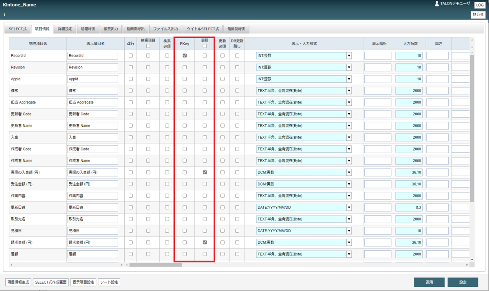Click the LOG button in the header

click(x=480, y=5)
